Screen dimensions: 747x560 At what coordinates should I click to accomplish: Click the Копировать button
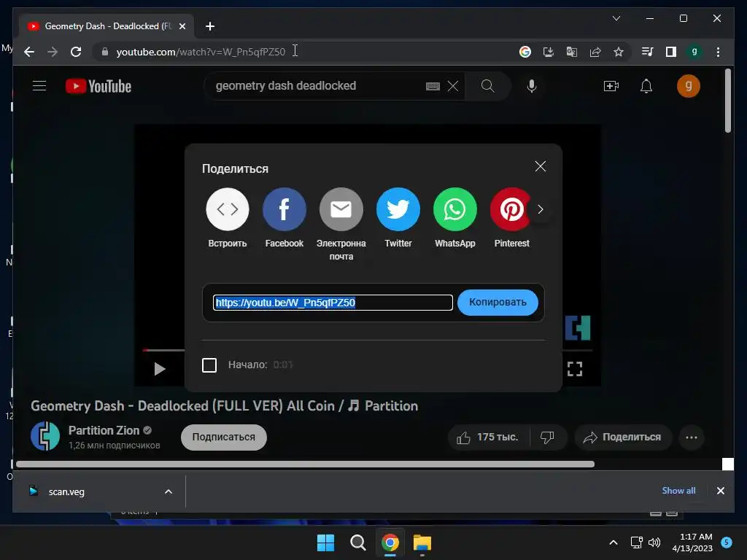point(498,303)
